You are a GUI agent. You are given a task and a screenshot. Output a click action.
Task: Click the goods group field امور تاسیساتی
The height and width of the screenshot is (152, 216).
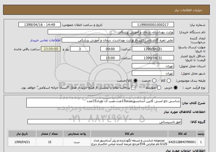pyautogui.click(x=105, y=122)
